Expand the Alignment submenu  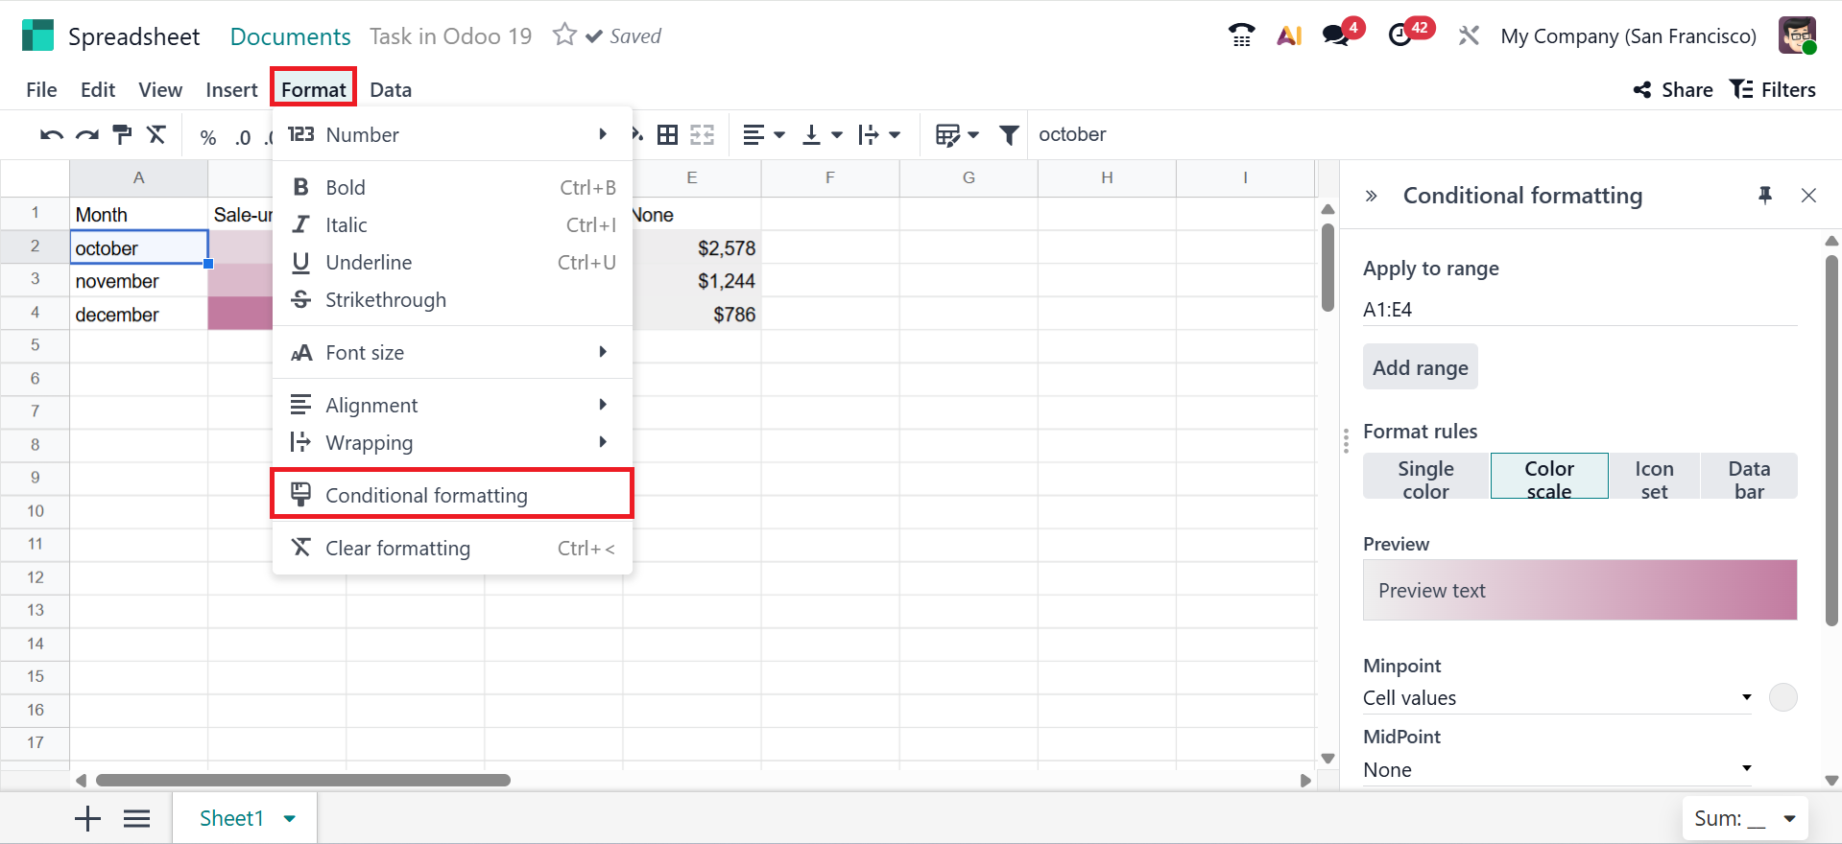click(x=452, y=405)
